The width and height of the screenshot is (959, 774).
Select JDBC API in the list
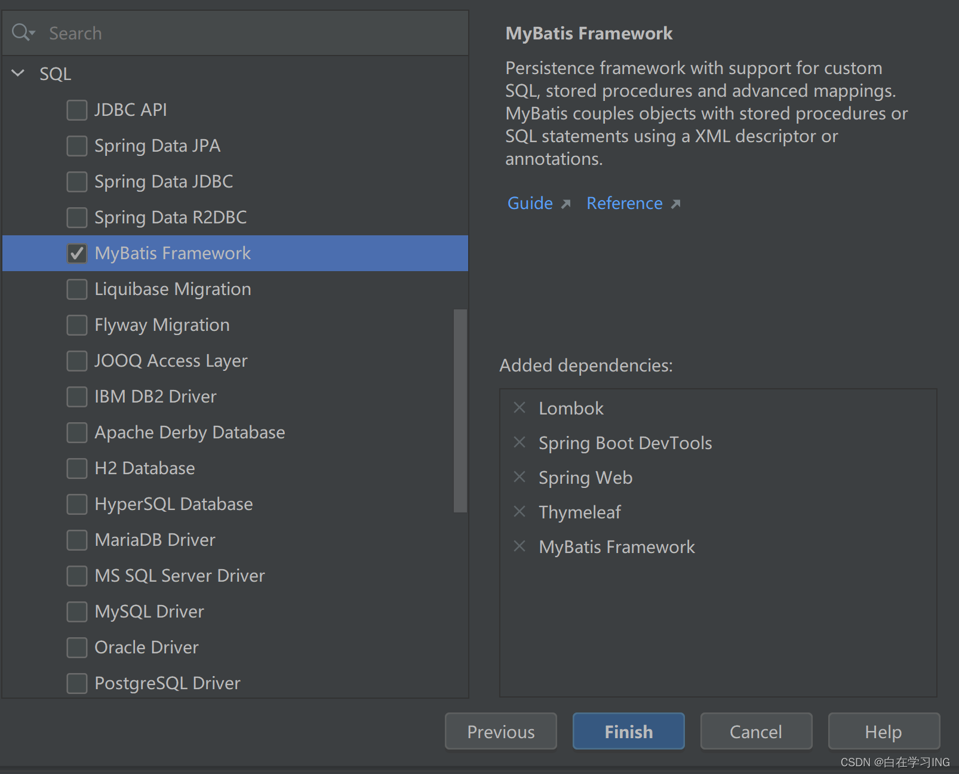(x=131, y=110)
